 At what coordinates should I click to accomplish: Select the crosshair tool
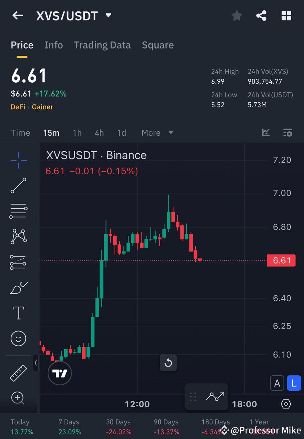(x=18, y=160)
